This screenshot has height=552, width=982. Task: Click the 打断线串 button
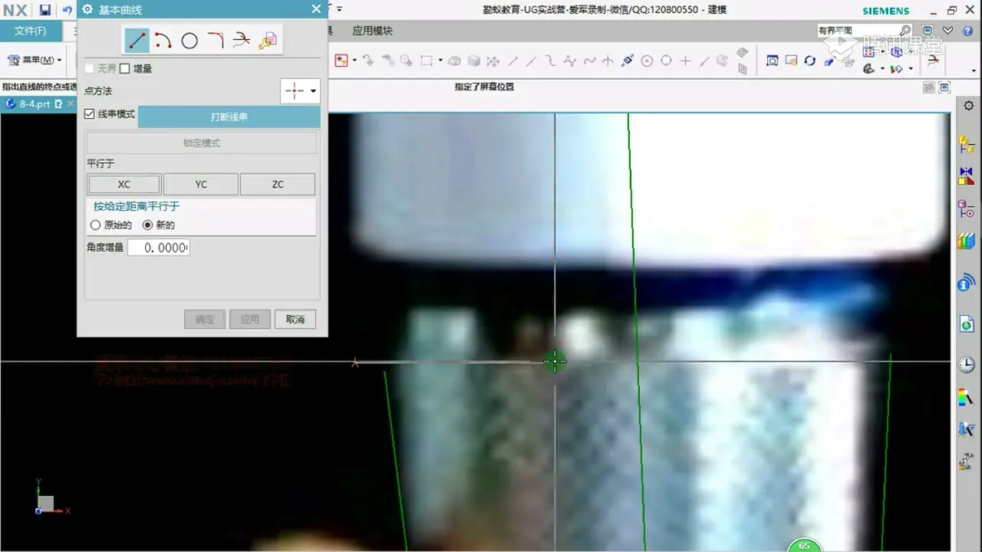[x=229, y=117]
